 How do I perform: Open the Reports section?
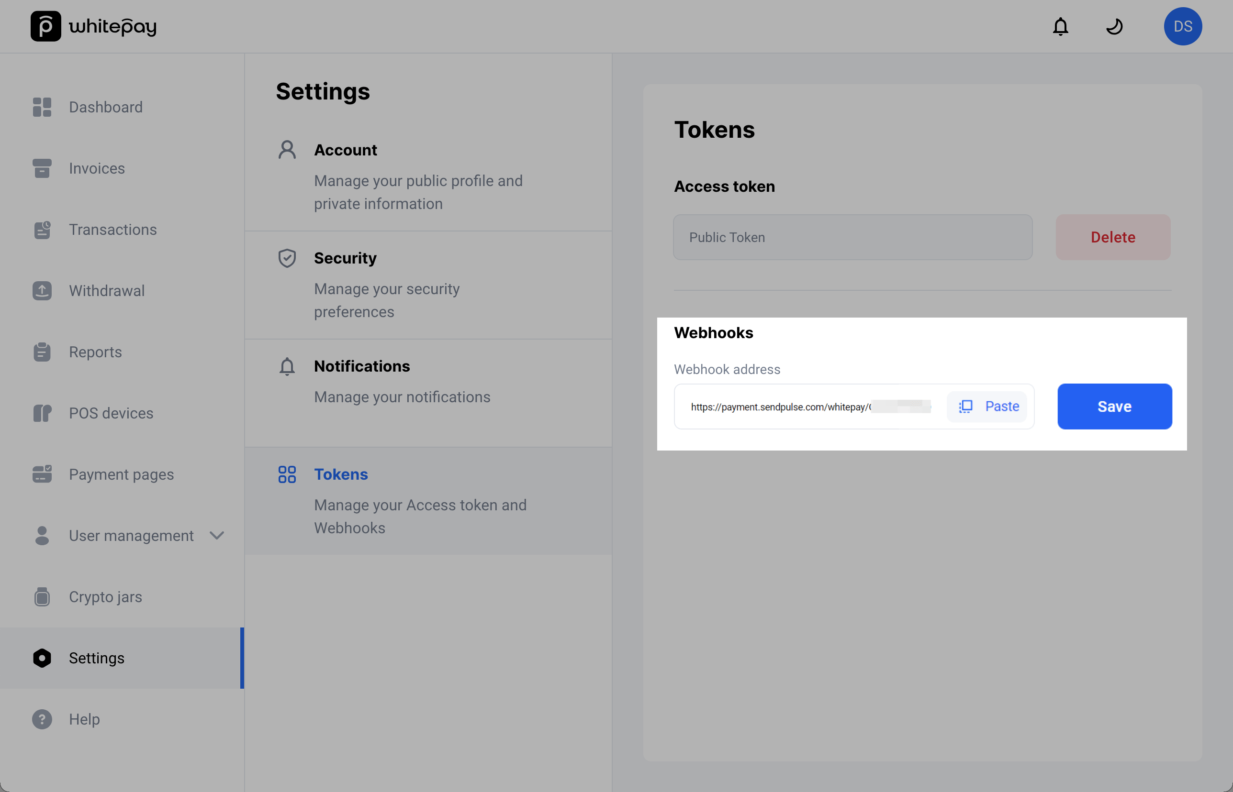click(x=95, y=352)
